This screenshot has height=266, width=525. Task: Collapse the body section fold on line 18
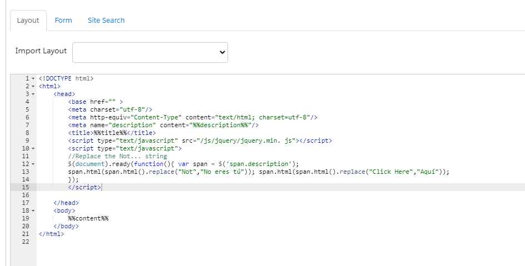tap(33, 210)
